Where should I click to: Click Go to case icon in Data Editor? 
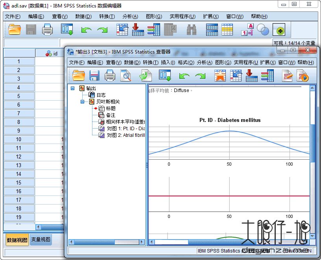(x=122, y=30)
